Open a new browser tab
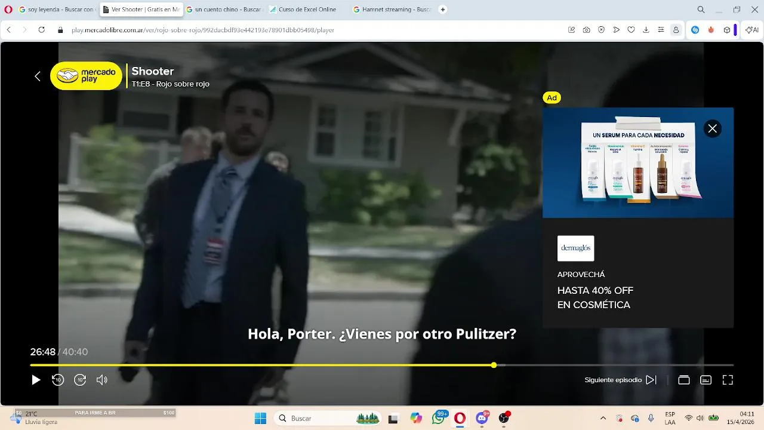 tap(443, 10)
